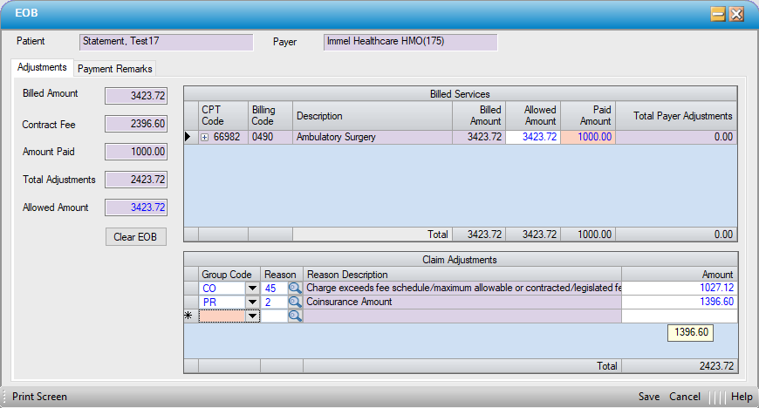The image size is (759, 408).
Task: Click the search icon for reason code 45
Action: click(x=295, y=288)
